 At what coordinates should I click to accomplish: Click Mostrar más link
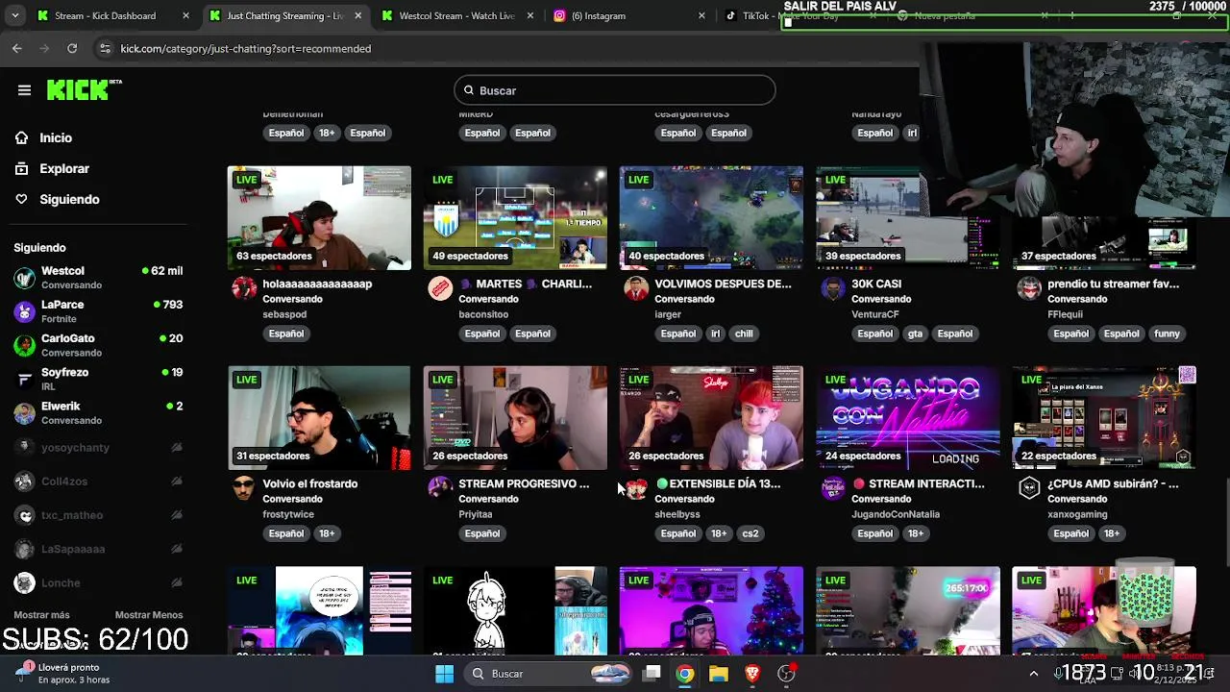coord(41,615)
